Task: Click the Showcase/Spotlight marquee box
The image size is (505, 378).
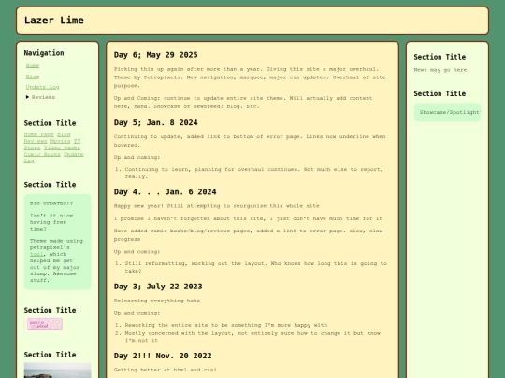Action: [x=447, y=112]
